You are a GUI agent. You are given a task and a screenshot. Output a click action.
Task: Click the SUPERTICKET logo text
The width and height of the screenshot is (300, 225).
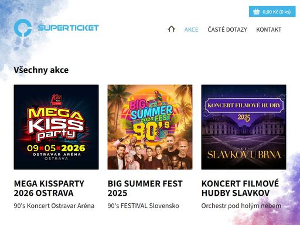click(x=68, y=28)
